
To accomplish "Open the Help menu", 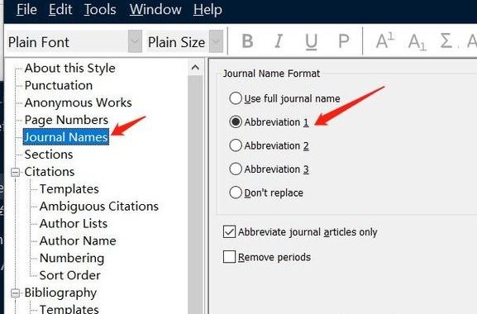I will tap(207, 9).
